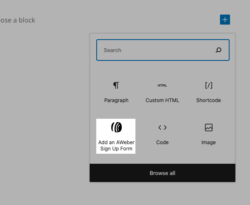This screenshot has width=250, height=205.
Task: Select the Shortcode bracket icon
Action: [x=209, y=85]
